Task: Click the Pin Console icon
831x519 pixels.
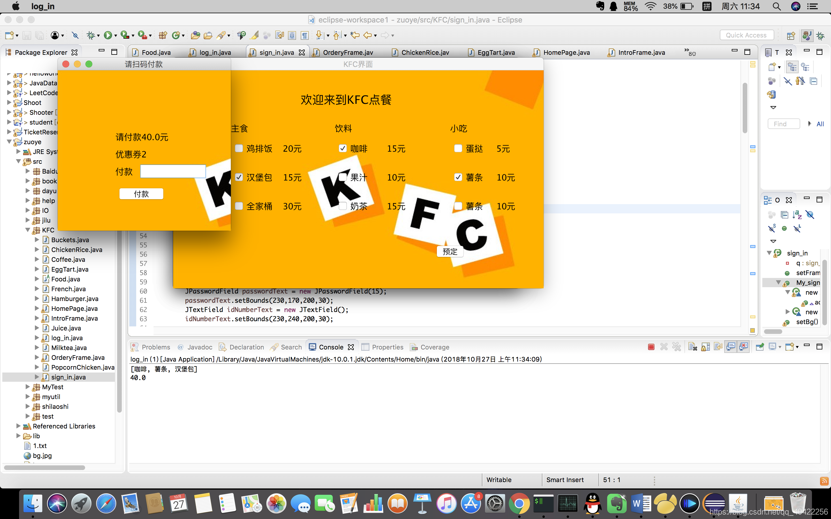Action: 759,347
